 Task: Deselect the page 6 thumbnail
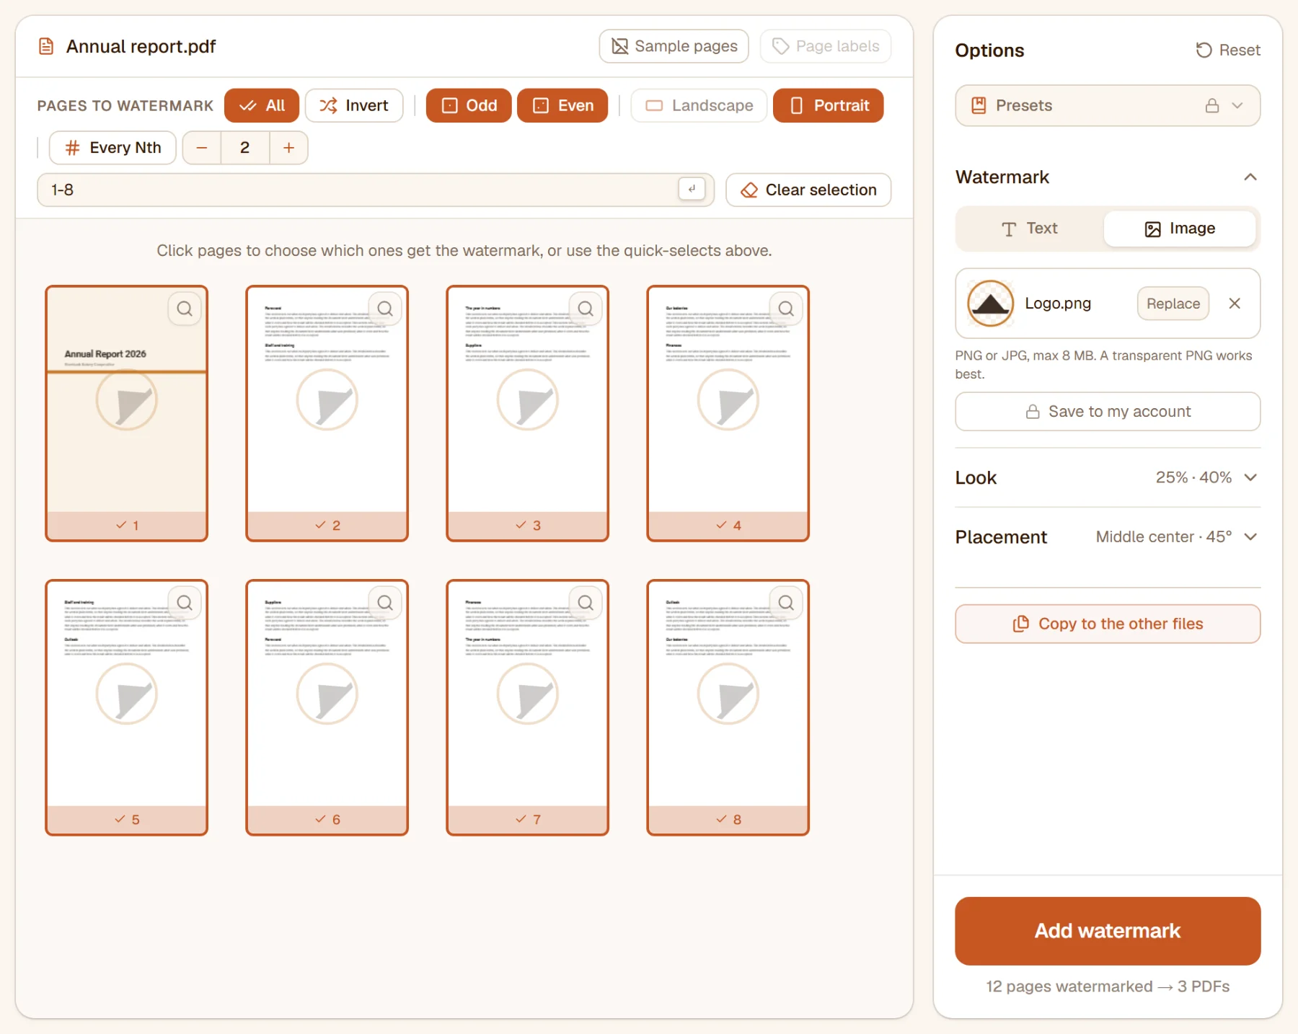point(327,707)
